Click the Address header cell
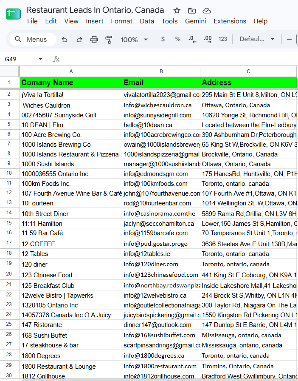Screen dimensions: 298x381 tap(248, 82)
